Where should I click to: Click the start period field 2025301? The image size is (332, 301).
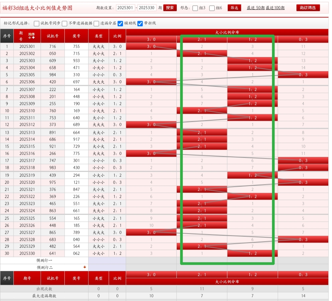tap(126, 8)
